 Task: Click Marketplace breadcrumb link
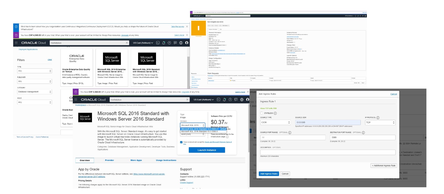coord(81,105)
